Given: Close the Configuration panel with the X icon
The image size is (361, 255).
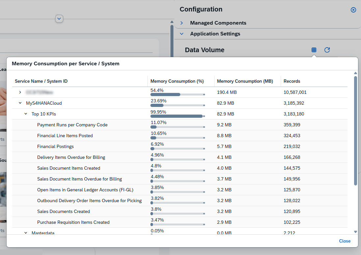Looking at the screenshot, I should point(353,10).
